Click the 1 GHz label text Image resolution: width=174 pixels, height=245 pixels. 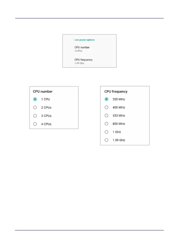[x=117, y=132]
